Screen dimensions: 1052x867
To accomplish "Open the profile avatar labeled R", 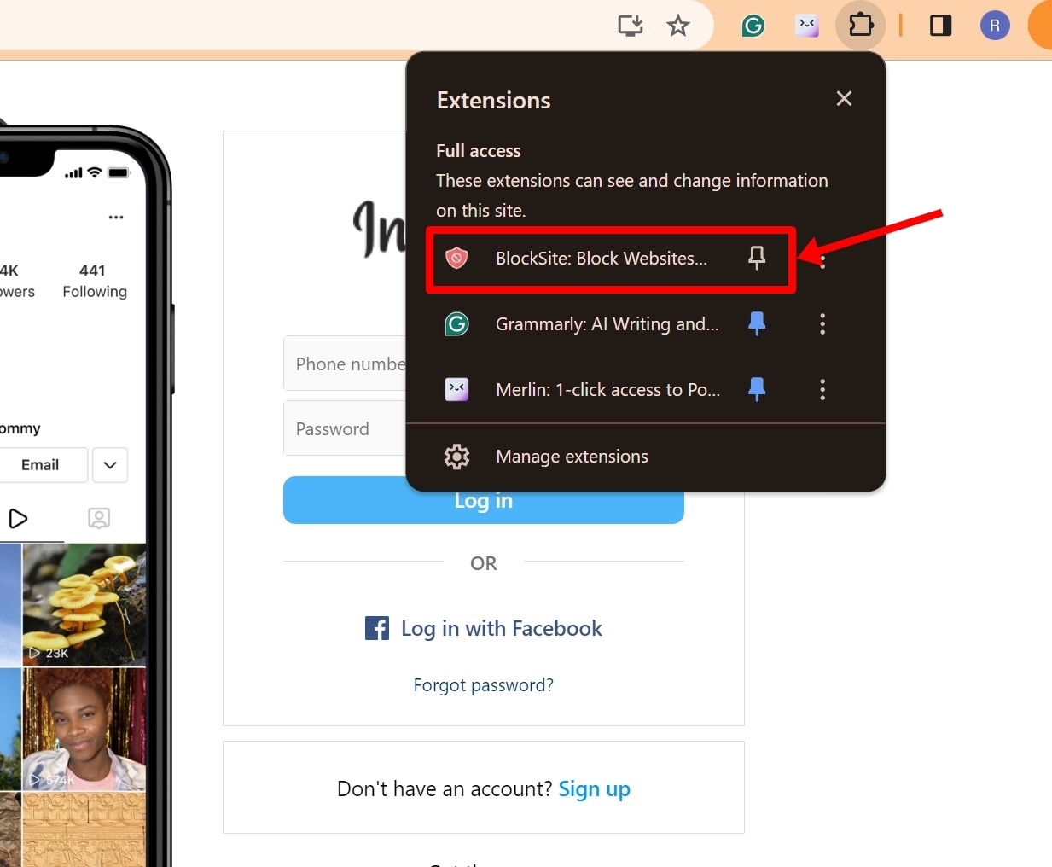I will click(x=995, y=26).
